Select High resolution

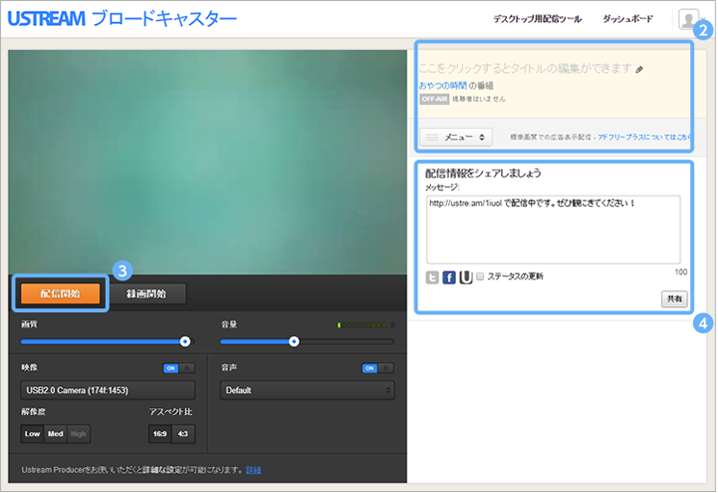(x=78, y=433)
